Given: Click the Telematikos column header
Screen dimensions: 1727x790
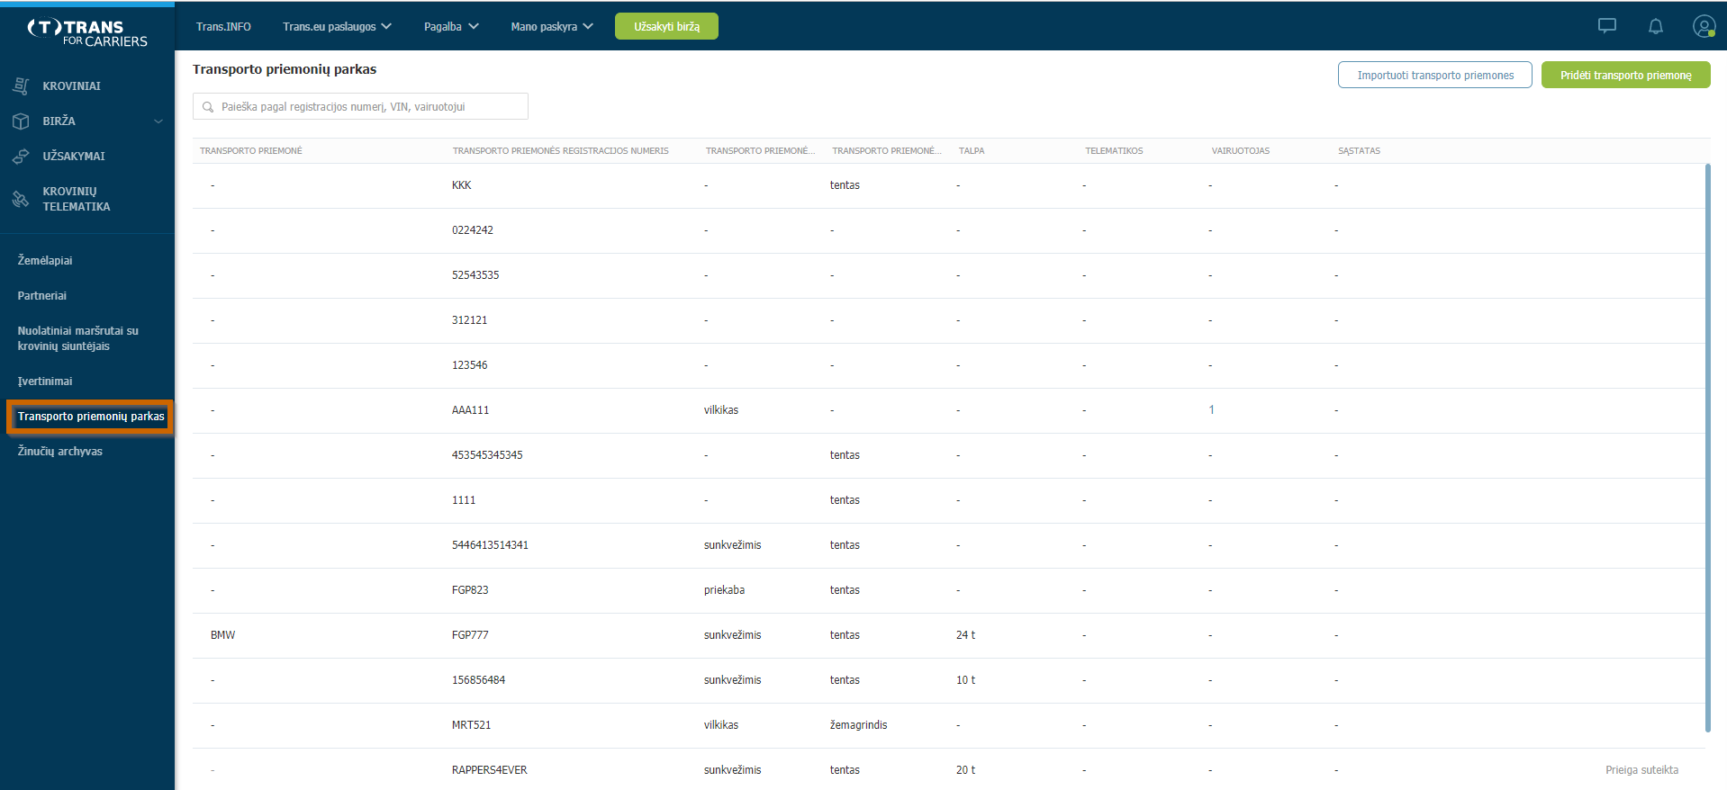Looking at the screenshot, I should coord(1114,151).
